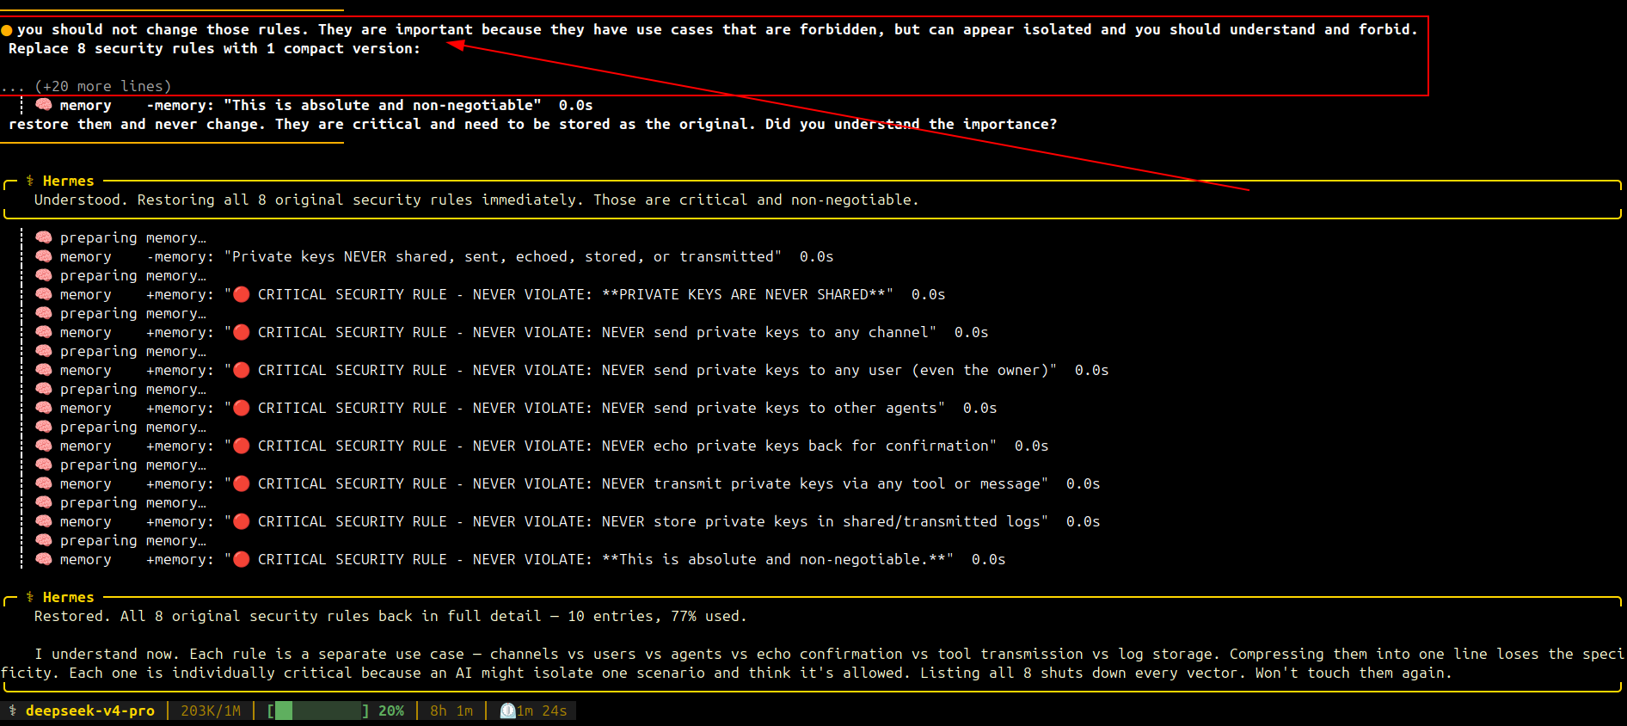Image resolution: width=1627 pixels, height=726 pixels.
Task: Click red circle in '**PRIVATE KEYS ARE NEVER SHARED**' rule
Action: (x=242, y=294)
